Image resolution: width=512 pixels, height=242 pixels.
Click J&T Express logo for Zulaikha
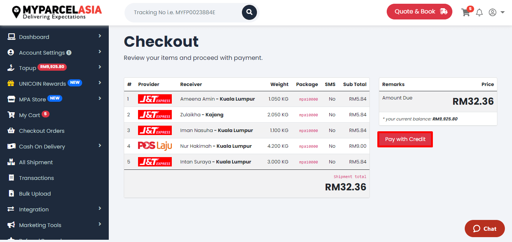pos(155,114)
